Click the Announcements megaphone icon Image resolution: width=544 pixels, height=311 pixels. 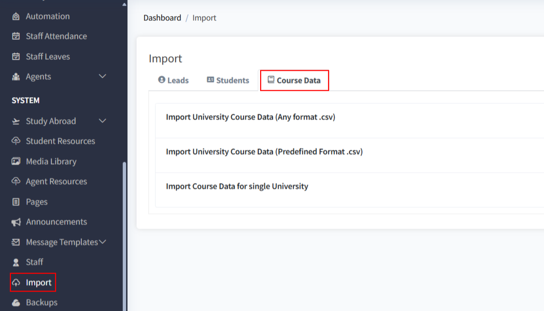point(16,222)
